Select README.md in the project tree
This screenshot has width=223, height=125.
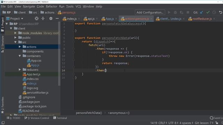pos(31,111)
